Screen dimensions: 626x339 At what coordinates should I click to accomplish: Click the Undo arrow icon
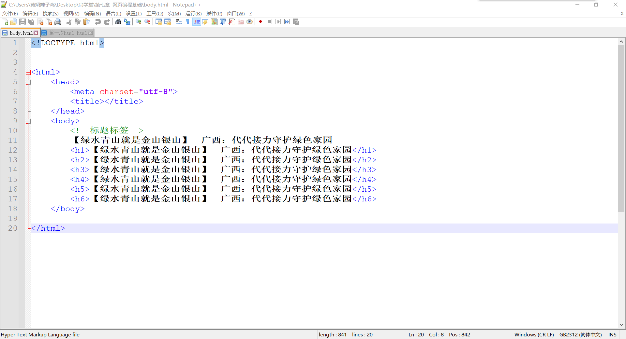pyautogui.click(x=98, y=22)
